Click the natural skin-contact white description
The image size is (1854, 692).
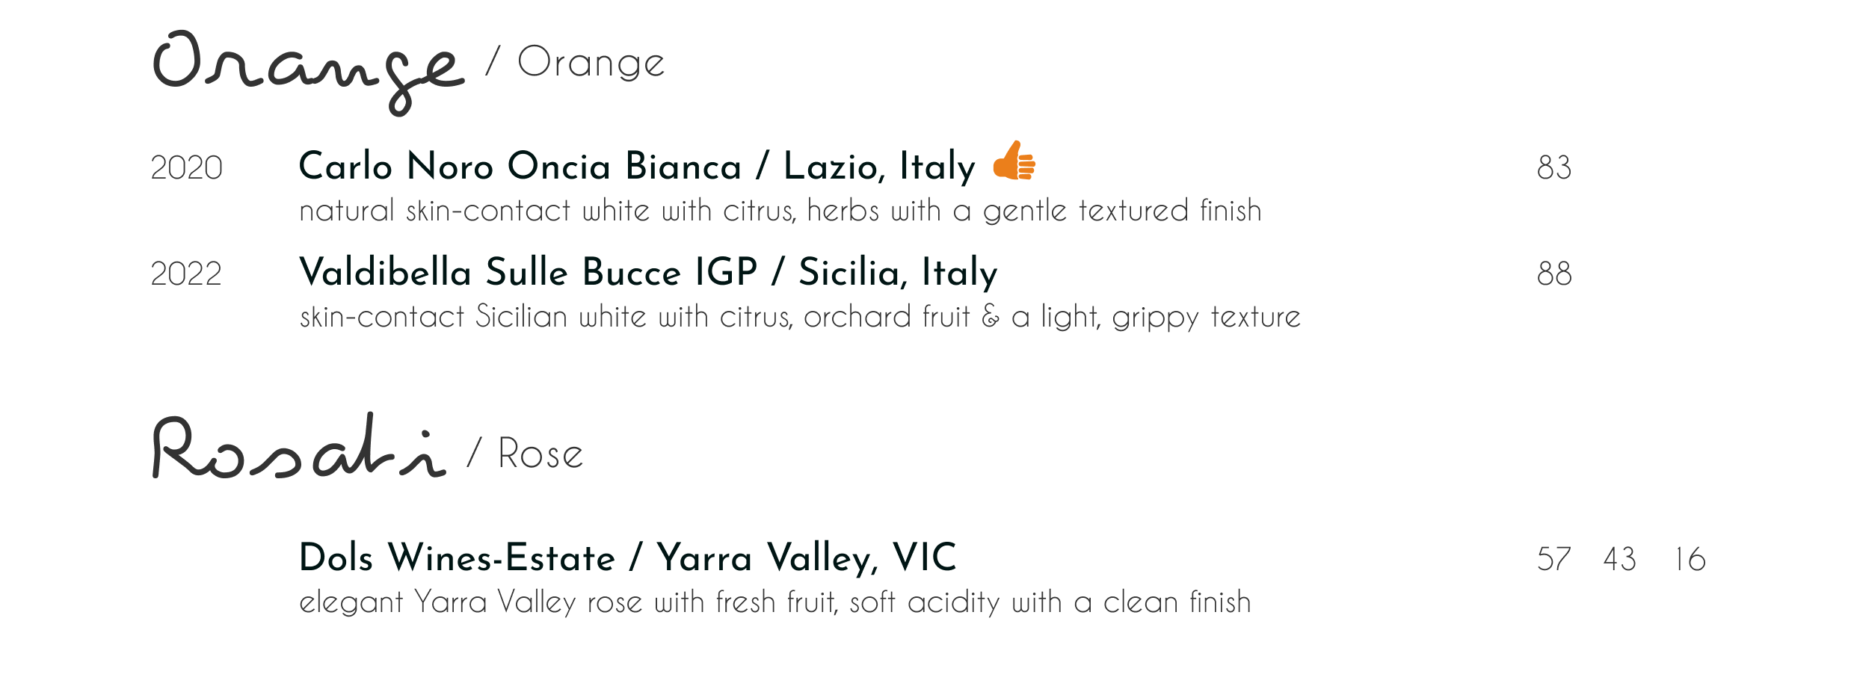[x=780, y=211]
